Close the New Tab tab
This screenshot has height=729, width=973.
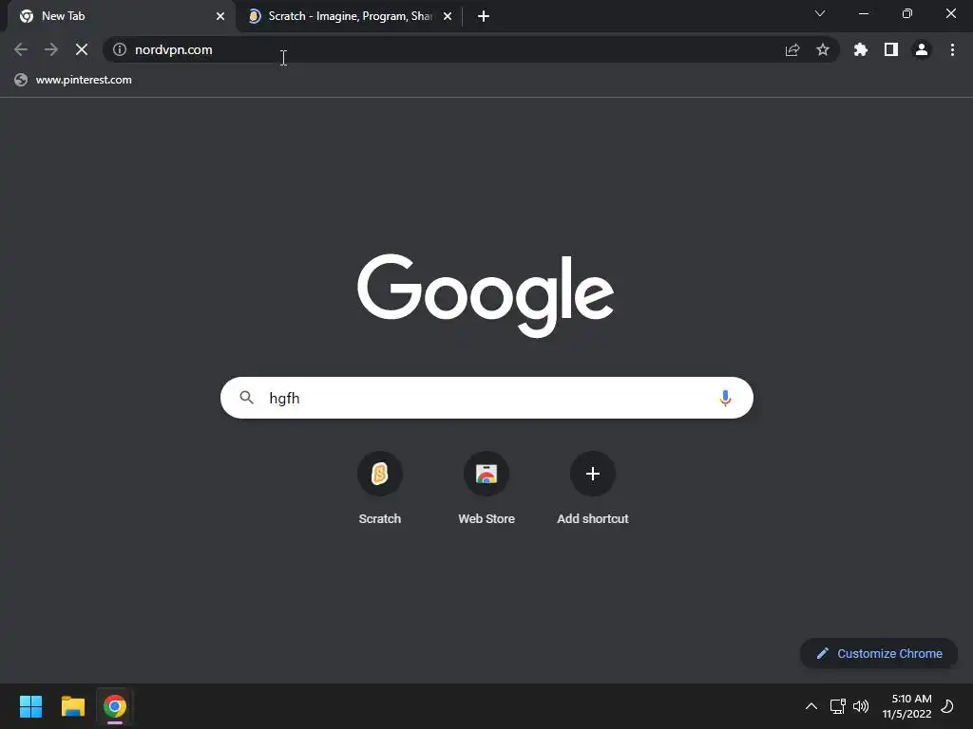(x=220, y=16)
